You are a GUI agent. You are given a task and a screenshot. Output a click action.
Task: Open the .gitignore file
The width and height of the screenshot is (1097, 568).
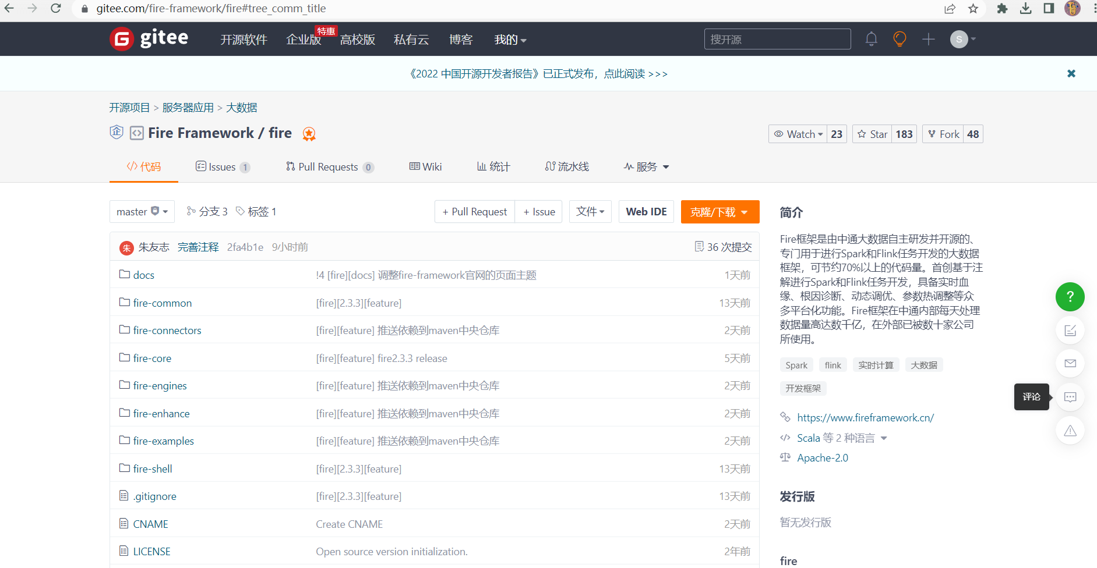point(154,496)
